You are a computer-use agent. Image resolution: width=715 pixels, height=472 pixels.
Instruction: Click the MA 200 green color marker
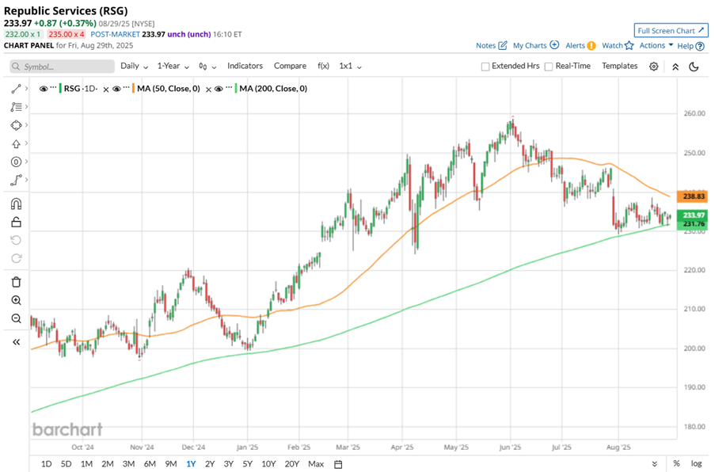tap(236, 89)
